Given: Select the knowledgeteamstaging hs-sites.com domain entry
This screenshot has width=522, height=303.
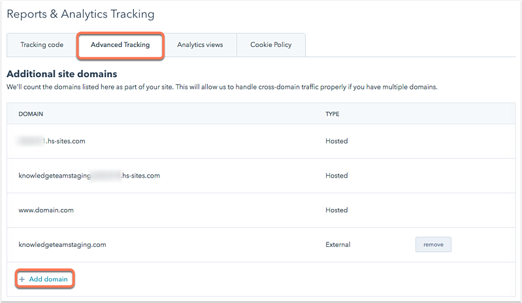Looking at the screenshot, I should (x=90, y=176).
